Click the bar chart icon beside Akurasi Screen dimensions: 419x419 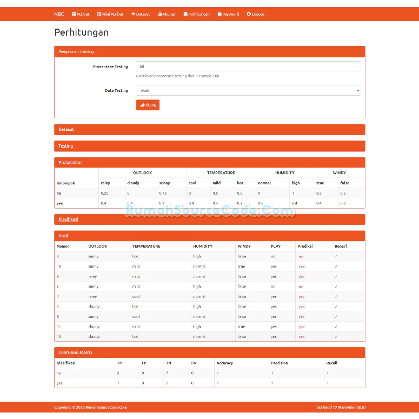point(160,14)
